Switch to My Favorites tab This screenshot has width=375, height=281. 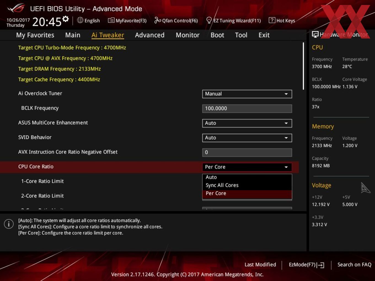pyautogui.click(x=35, y=35)
